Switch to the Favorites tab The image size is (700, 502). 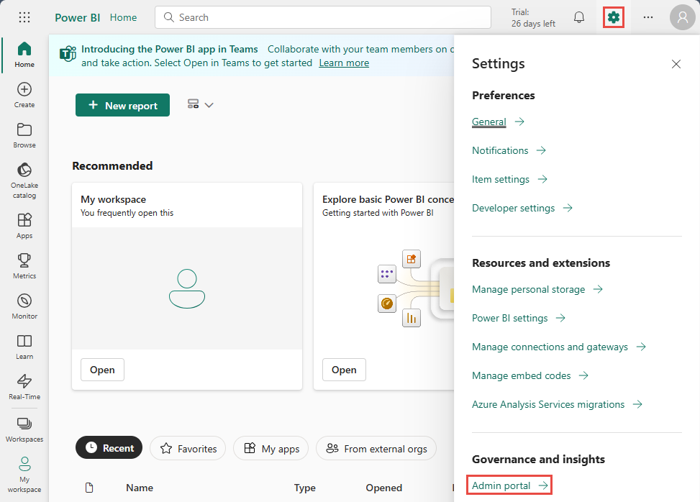coord(188,449)
